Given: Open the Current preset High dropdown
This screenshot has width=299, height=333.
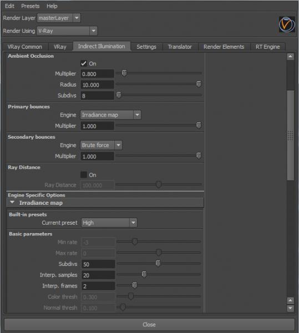Looking at the screenshot, I should [x=109, y=223].
